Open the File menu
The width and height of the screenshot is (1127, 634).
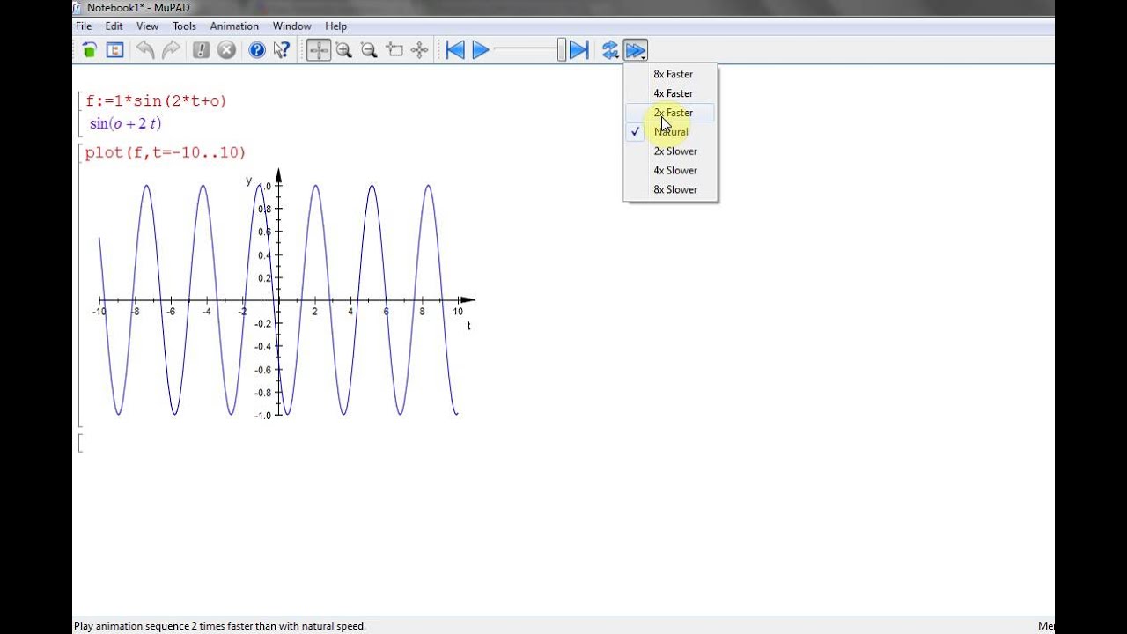(84, 26)
